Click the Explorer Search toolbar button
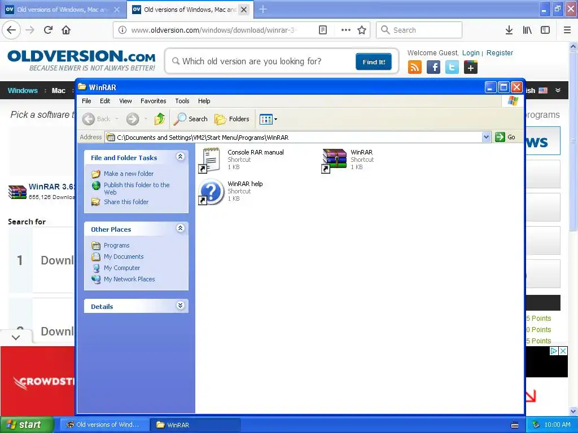This screenshot has width=578, height=433. [191, 119]
